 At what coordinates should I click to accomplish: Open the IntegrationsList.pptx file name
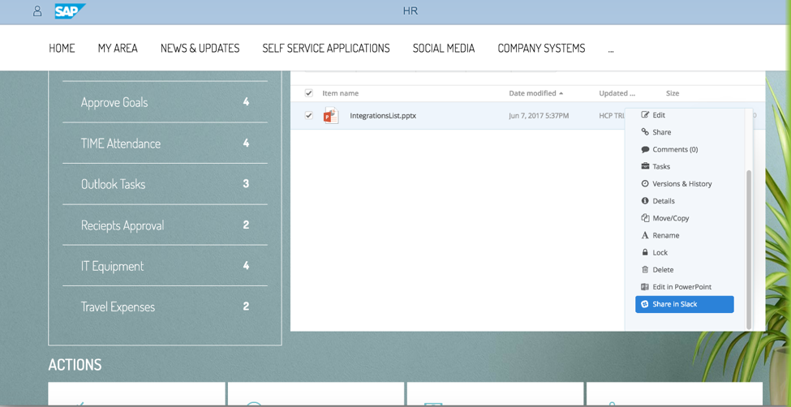coord(383,116)
